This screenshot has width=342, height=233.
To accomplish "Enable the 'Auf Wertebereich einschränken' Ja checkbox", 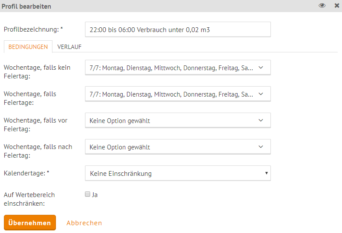I will point(88,194).
